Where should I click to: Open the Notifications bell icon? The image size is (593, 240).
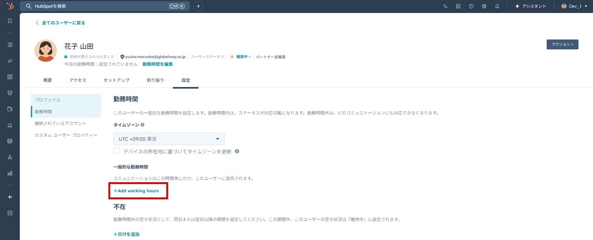click(497, 6)
